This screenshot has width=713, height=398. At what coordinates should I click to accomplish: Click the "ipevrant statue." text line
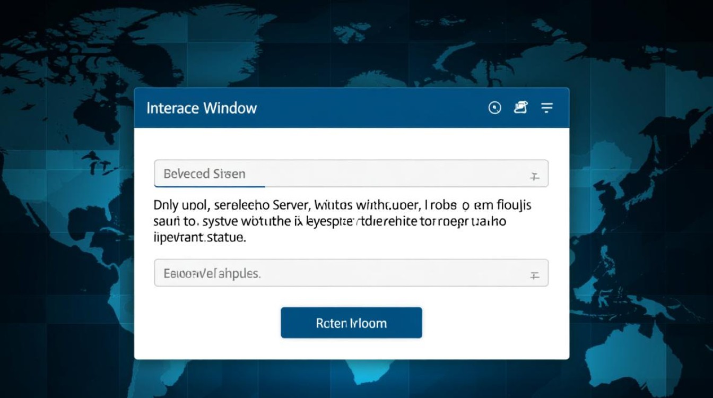pos(200,238)
